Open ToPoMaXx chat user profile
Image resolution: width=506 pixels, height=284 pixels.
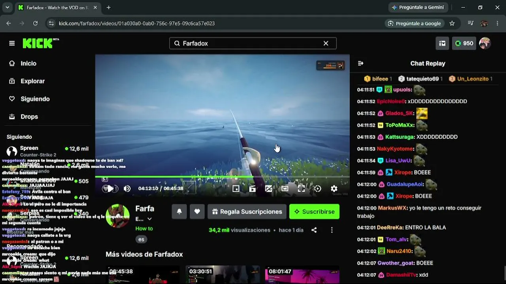point(399,125)
